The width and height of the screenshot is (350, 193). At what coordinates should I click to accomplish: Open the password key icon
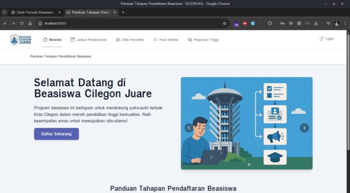tap(283, 24)
